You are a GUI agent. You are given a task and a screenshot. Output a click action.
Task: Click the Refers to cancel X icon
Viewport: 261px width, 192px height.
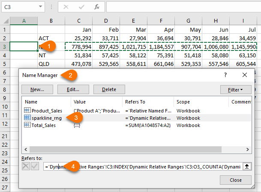tap(26, 166)
